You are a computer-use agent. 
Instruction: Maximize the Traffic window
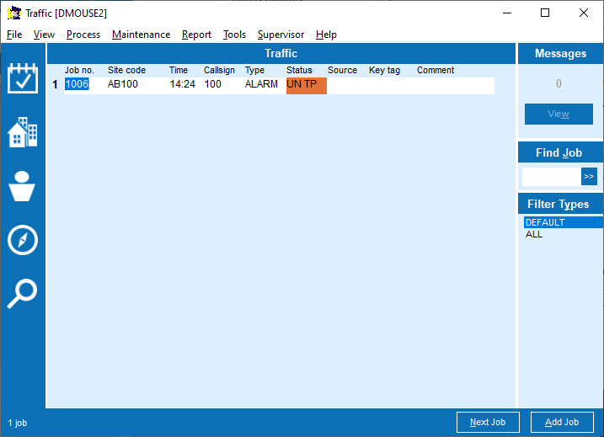coord(545,13)
